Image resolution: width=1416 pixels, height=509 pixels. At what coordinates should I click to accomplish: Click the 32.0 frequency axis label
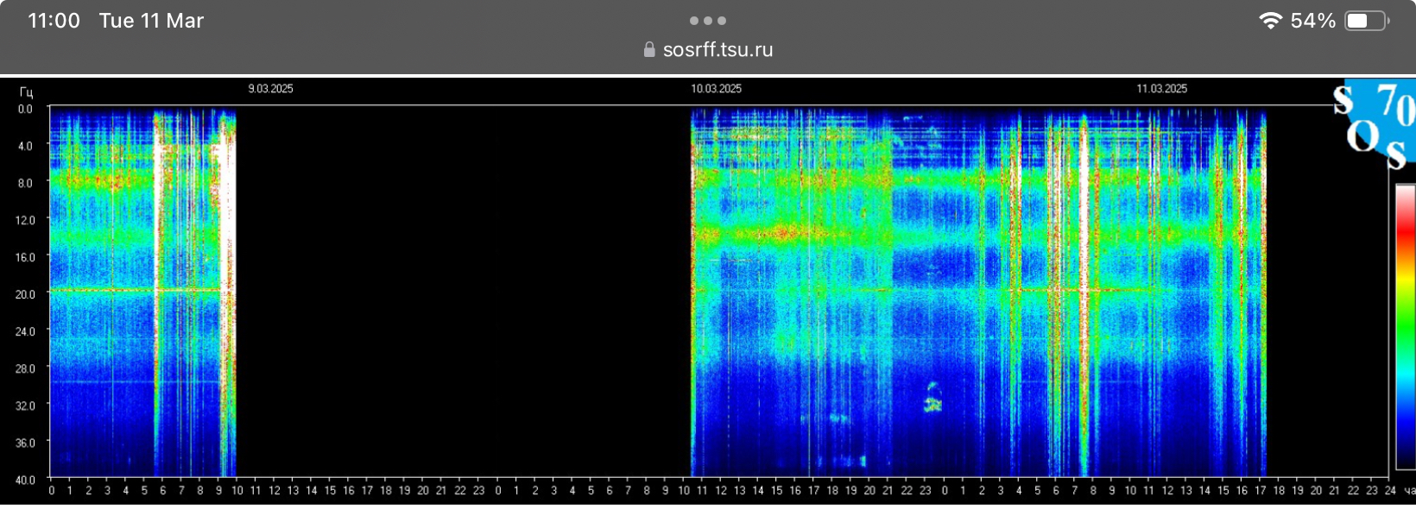coord(25,405)
